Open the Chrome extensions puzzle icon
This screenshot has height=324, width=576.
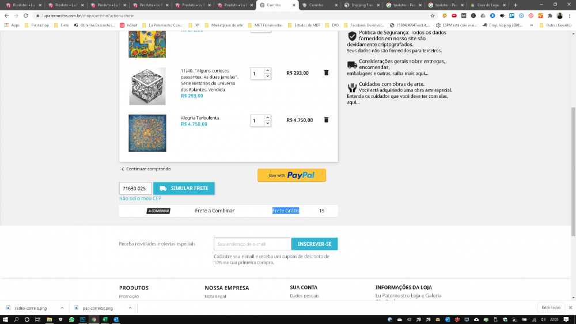click(x=550, y=16)
